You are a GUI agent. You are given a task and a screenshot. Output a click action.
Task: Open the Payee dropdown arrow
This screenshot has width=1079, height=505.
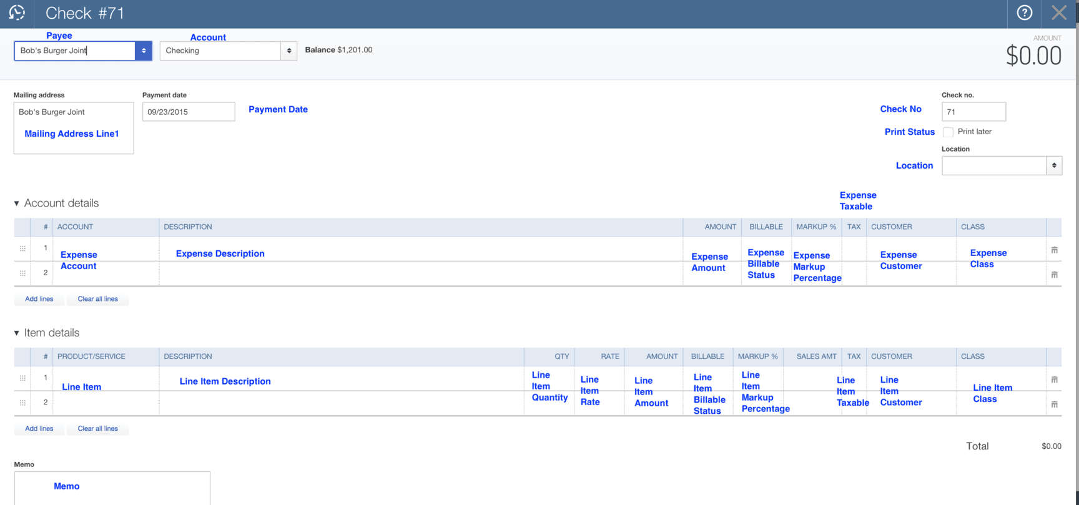point(144,51)
